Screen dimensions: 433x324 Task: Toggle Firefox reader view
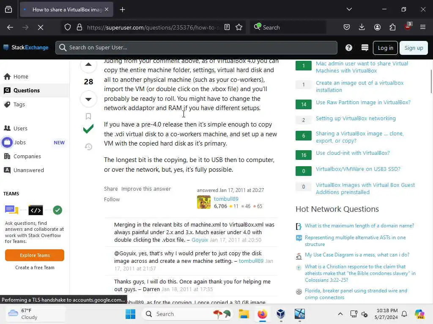(227, 27)
